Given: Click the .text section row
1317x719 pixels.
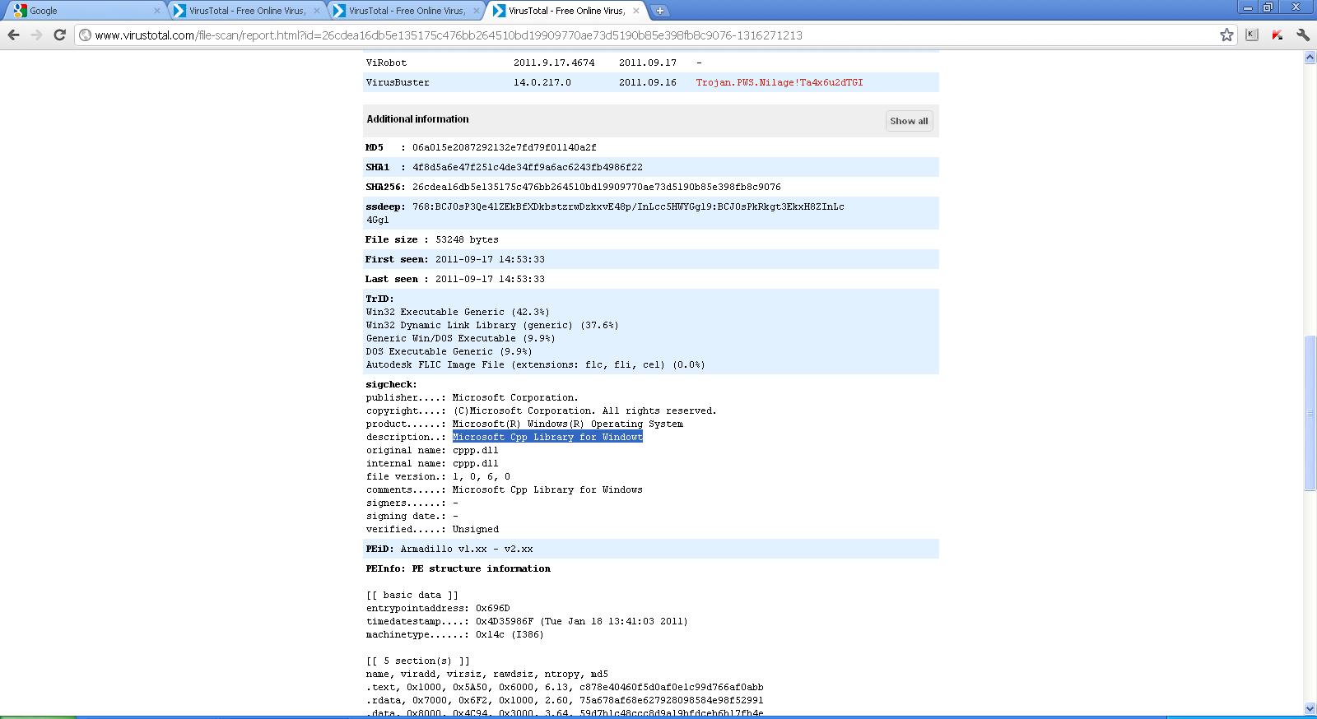Looking at the screenshot, I should (565, 687).
